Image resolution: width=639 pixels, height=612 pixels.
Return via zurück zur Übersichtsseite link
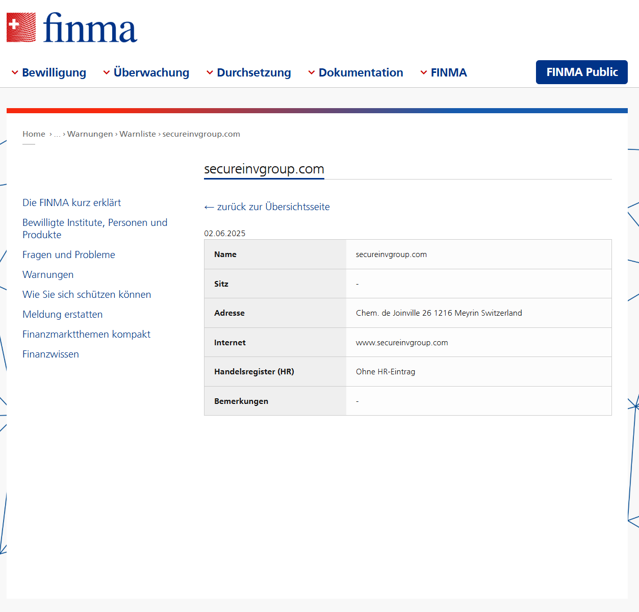[267, 207]
